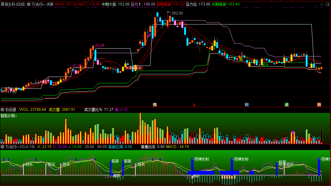This screenshot has height=186, width=331.
Task: Click the 中期大底: 152.00 readout
Action: [116, 4]
